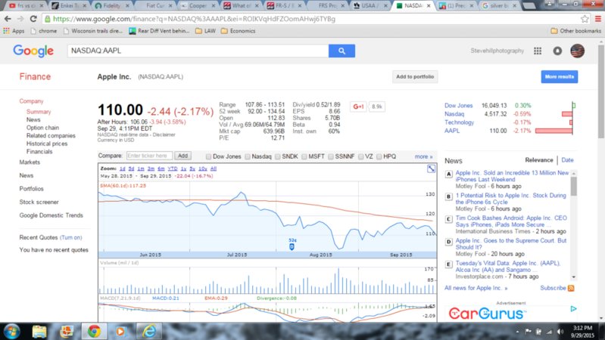Check the SSNNF compare checkbox
Viewport: 605px width, 340px height.
(x=331, y=156)
